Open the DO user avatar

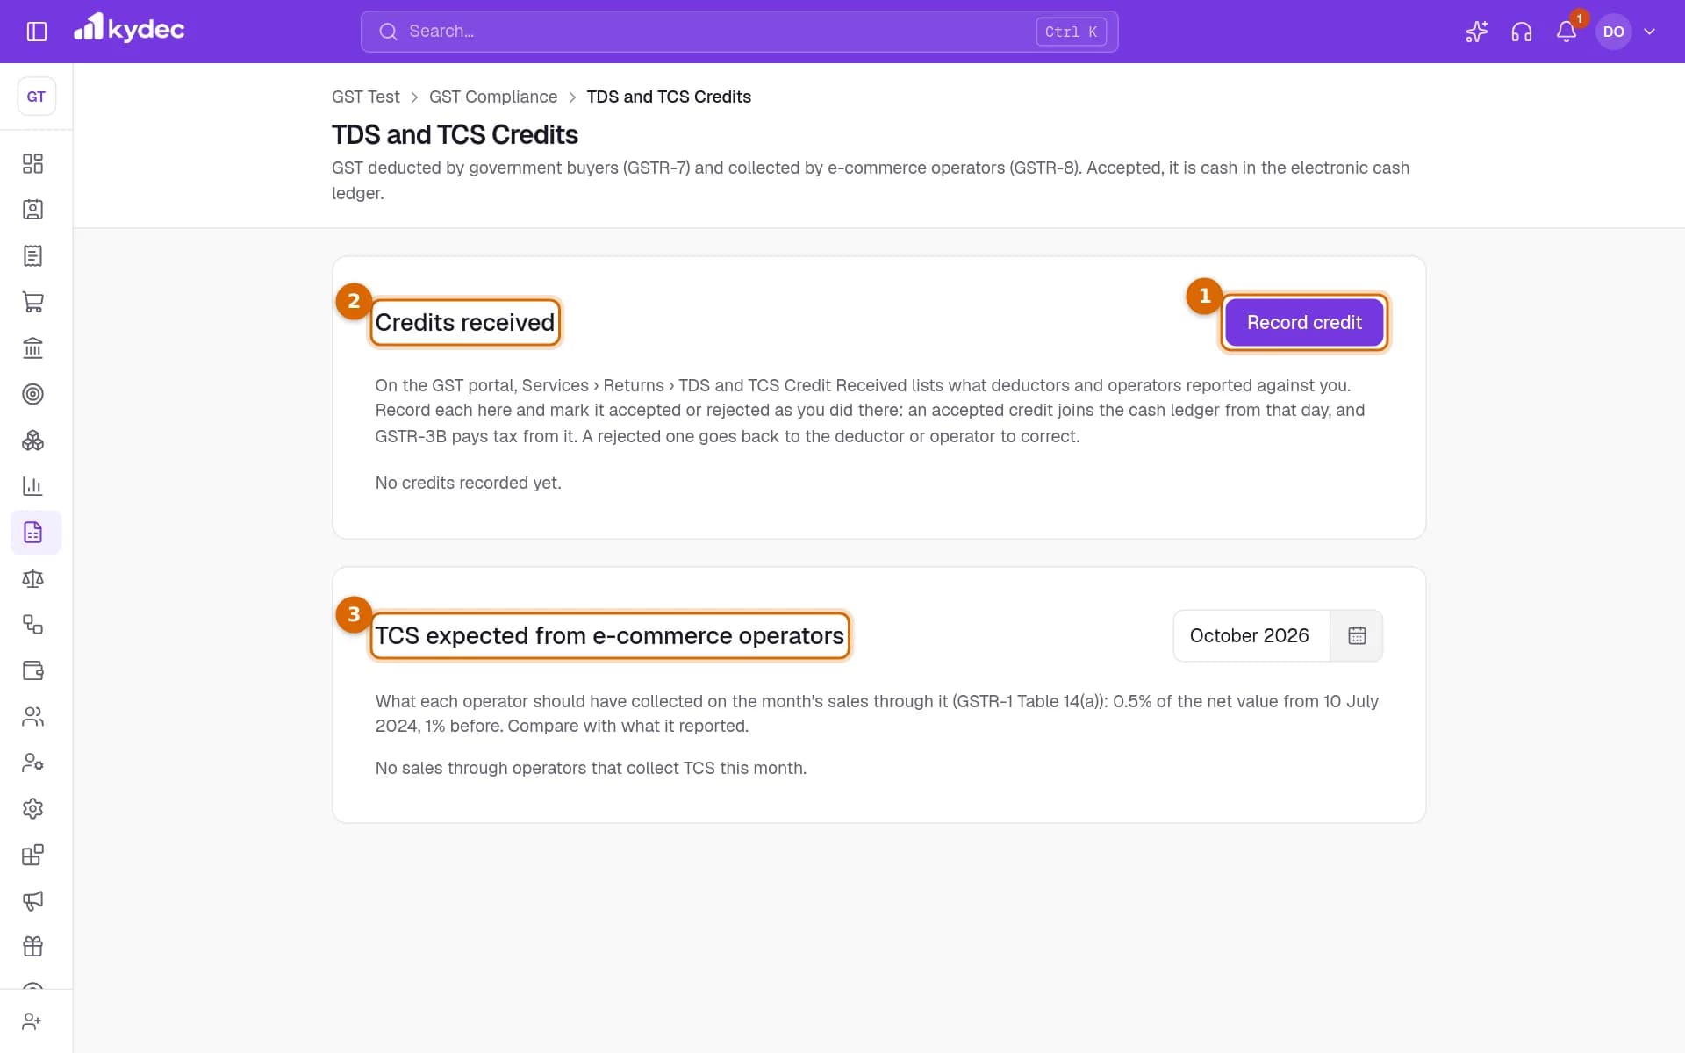click(1613, 32)
